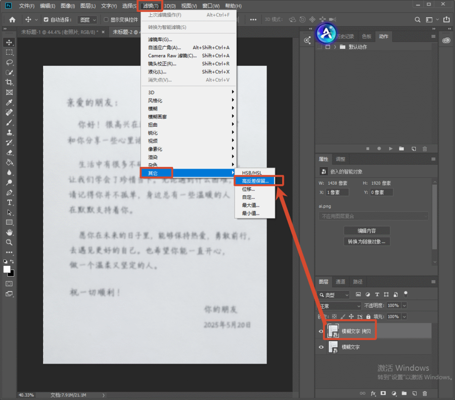Viewport: 455px width, 400px height.
Task: Open the 锐化 filter submenu
Action: point(188,133)
